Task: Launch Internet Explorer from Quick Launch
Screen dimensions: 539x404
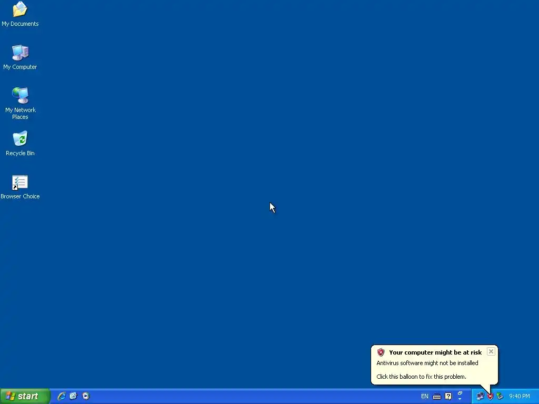Action: 62,396
